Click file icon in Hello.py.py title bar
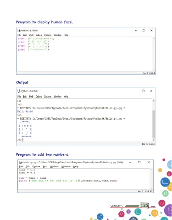Image resolution: width=172 pixels, height=220 pixels. pyautogui.click(x=21, y=162)
